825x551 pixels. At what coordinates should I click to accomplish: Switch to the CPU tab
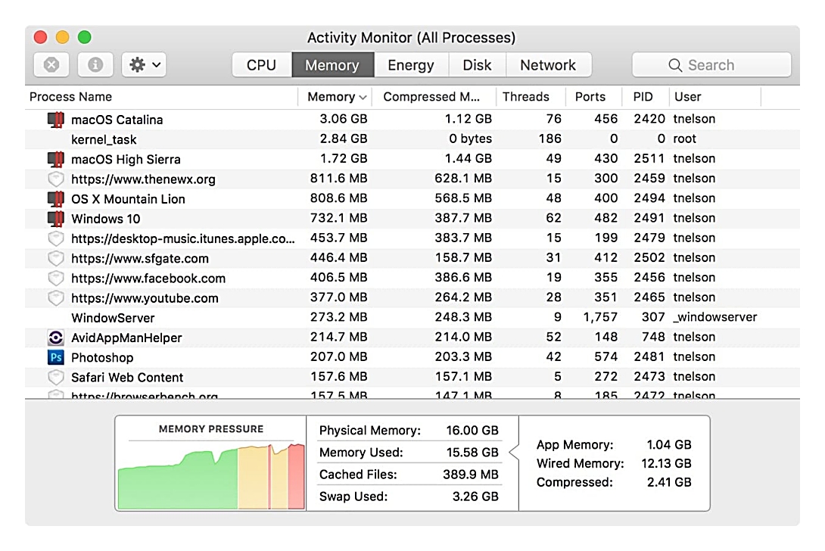(261, 65)
